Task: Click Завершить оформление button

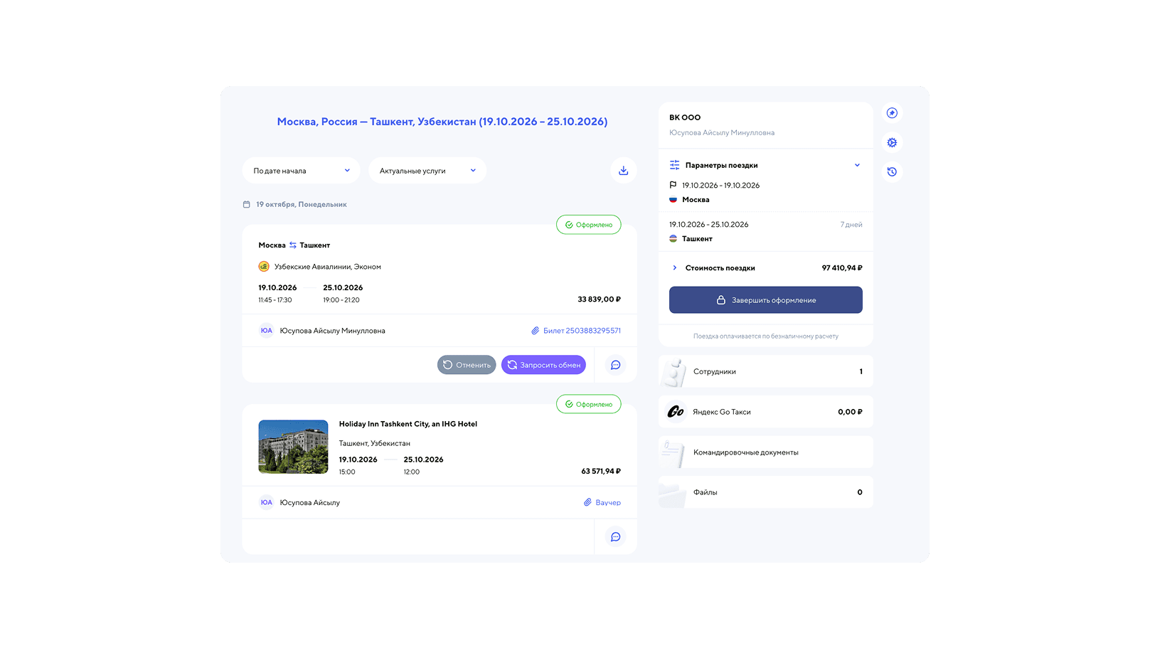Action: coord(766,300)
